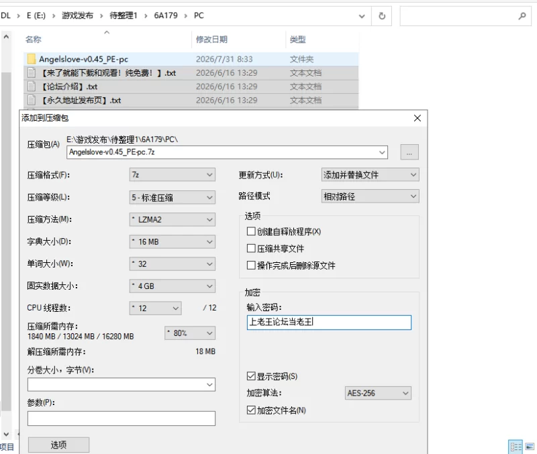Screen dimensions: 537x454
Task: Open the 80% memory limit dropdown
Action: pyautogui.click(x=190, y=333)
